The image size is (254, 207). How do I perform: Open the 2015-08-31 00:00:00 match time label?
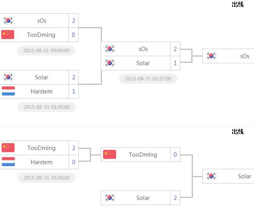[46, 51]
